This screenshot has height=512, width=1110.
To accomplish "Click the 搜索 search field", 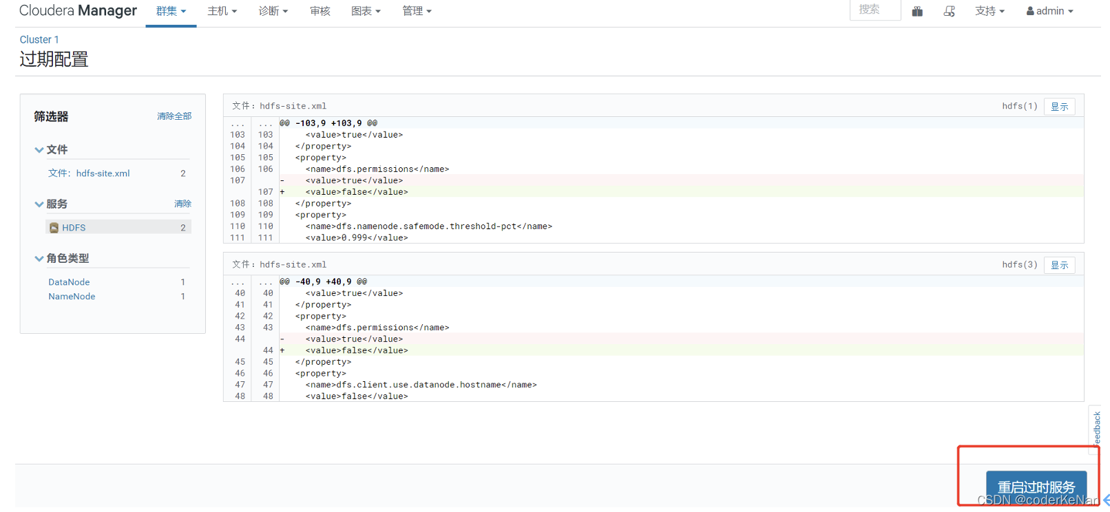I will pyautogui.click(x=875, y=10).
